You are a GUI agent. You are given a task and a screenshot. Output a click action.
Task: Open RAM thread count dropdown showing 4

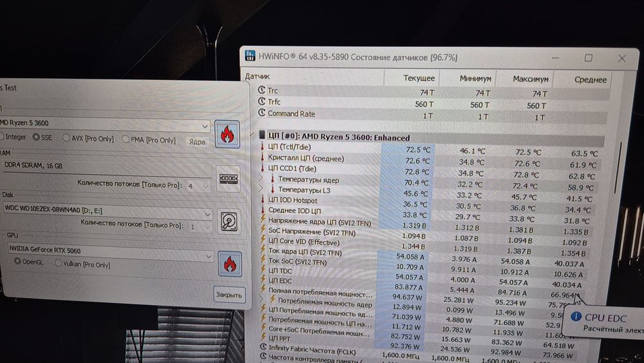tap(198, 186)
